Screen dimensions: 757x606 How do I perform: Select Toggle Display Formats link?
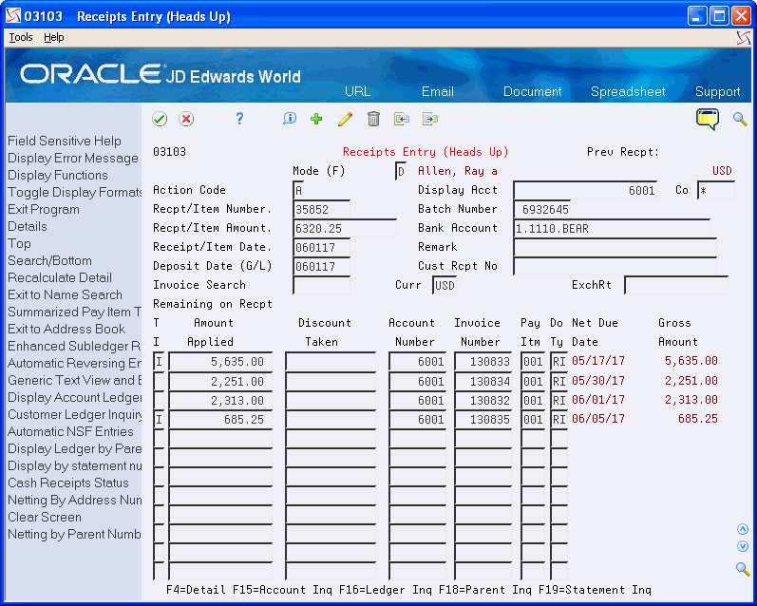pyautogui.click(x=74, y=192)
